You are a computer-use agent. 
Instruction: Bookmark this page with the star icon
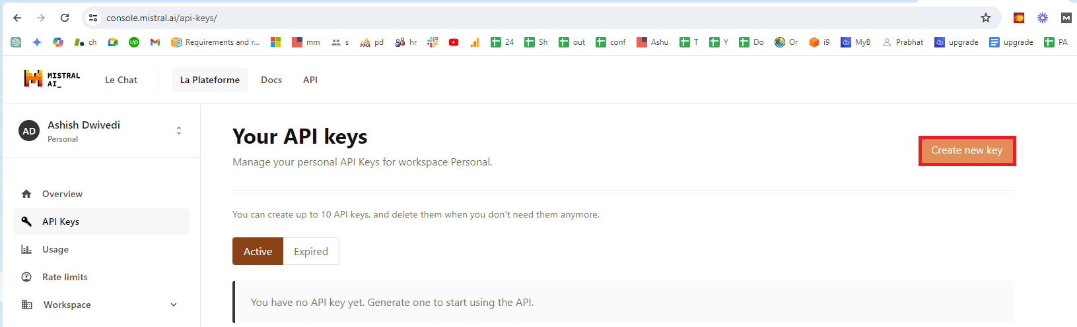986,18
